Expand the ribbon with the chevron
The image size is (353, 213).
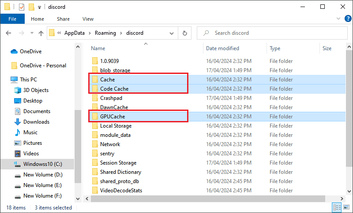338,18
